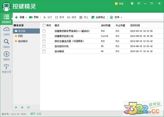Sort by the 中止热键 column header
The height and width of the screenshot is (117, 164).
point(122,25)
